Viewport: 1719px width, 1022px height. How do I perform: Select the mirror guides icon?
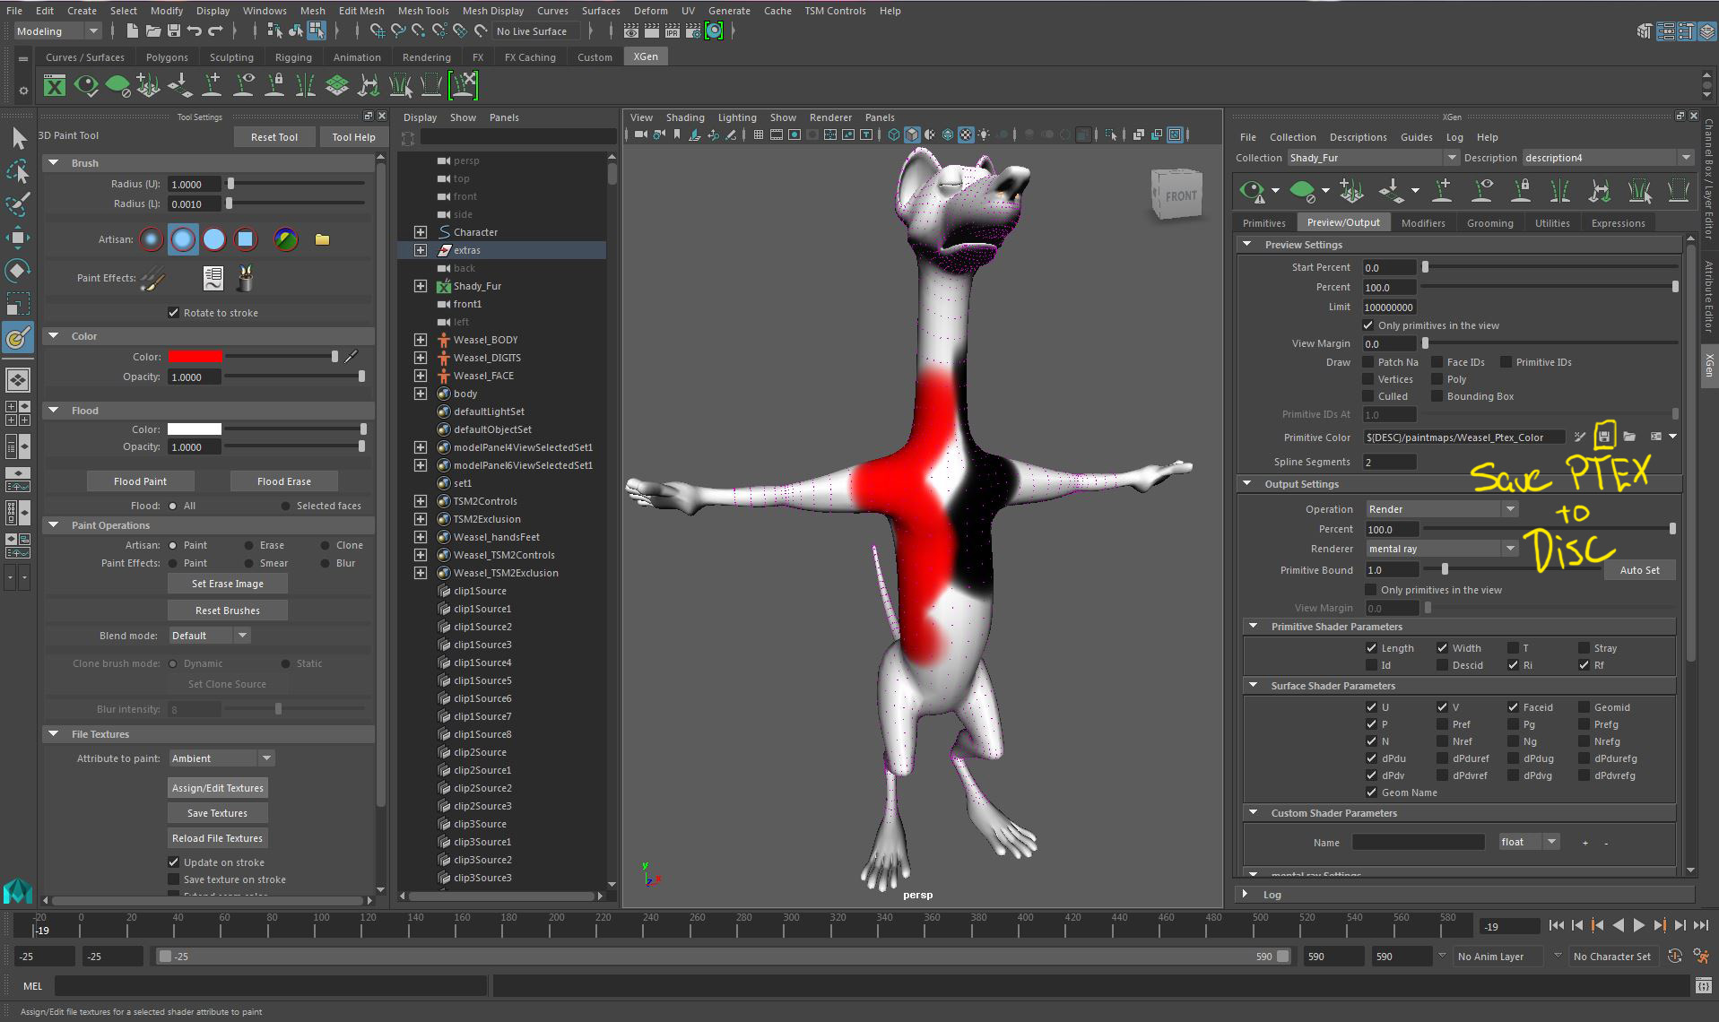pyautogui.click(x=1560, y=191)
